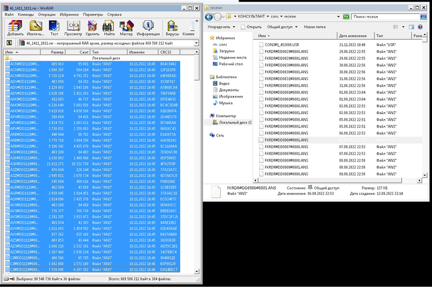Open the Видео library

click(224, 83)
